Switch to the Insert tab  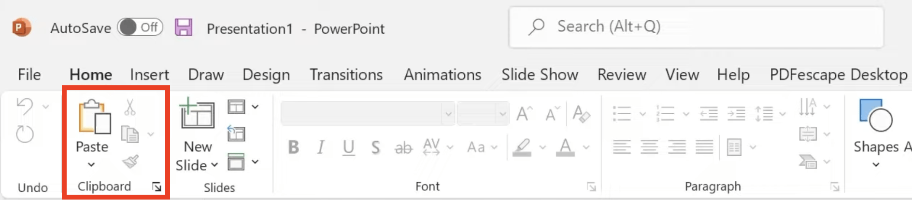[149, 75]
